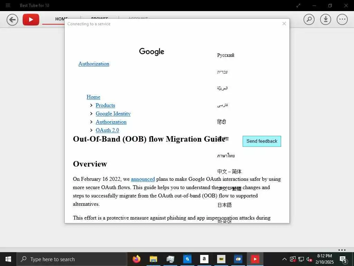Toggle full screen diagonal arrows icon
This screenshot has height=266, width=354.
click(x=298, y=6)
